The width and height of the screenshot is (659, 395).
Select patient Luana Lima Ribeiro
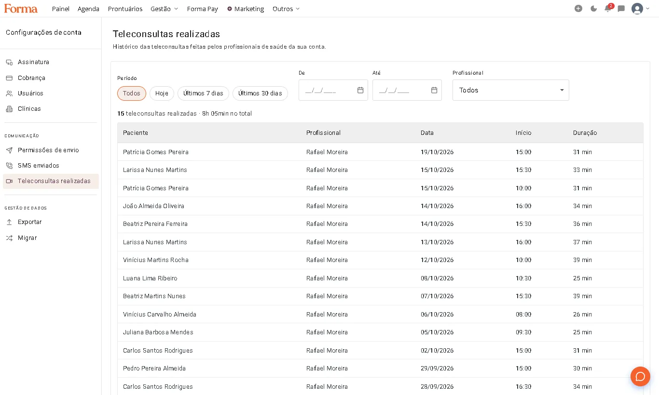[150, 278]
